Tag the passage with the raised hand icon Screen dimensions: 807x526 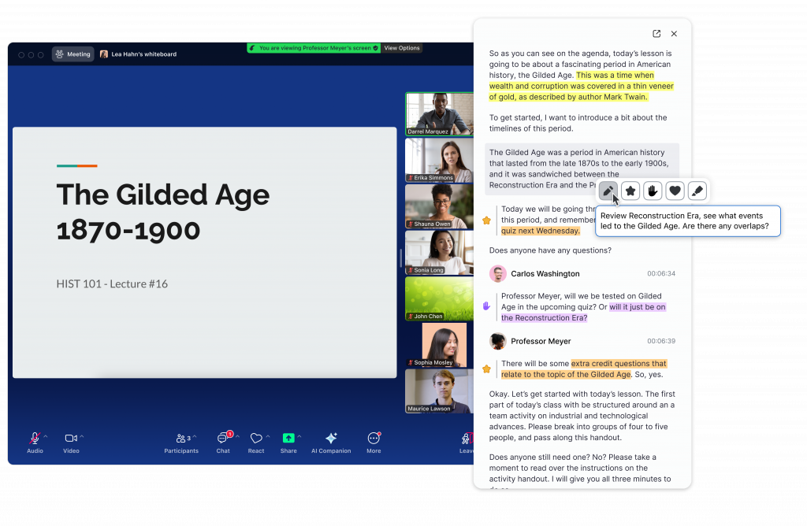coord(653,191)
